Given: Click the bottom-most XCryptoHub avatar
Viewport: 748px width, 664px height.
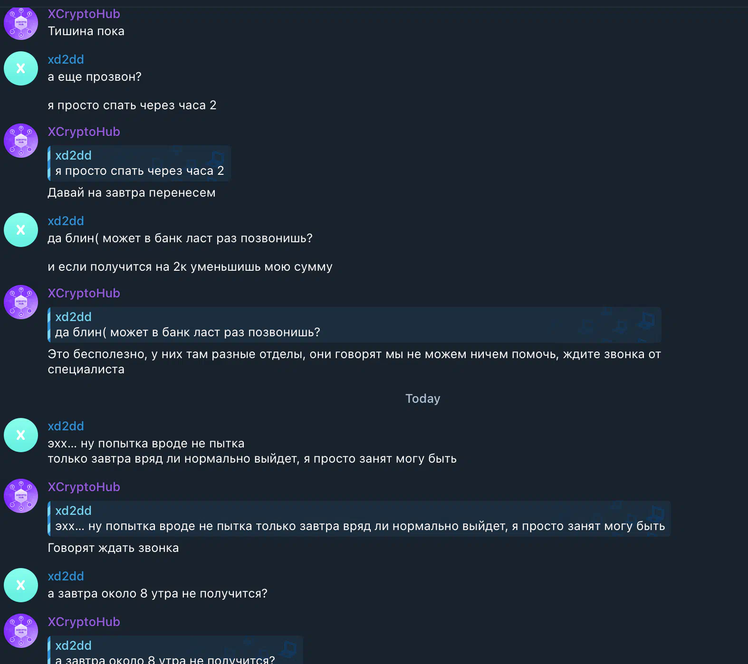Looking at the screenshot, I should [21, 631].
